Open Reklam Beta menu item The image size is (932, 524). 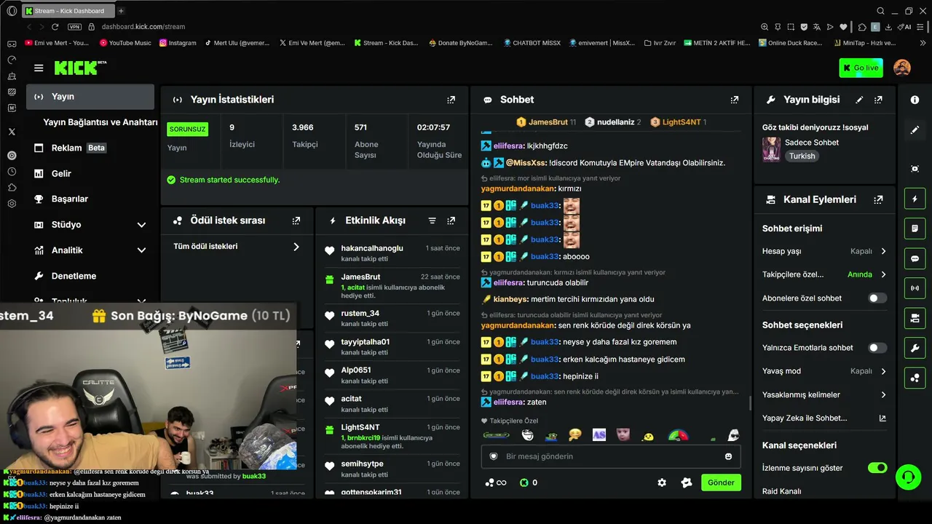90,148
